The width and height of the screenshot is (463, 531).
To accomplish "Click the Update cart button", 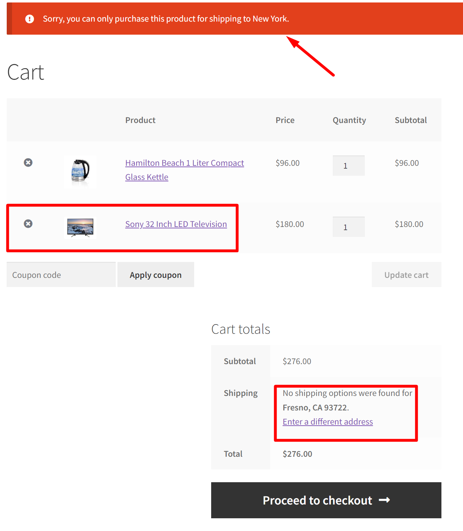I will point(406,274).
